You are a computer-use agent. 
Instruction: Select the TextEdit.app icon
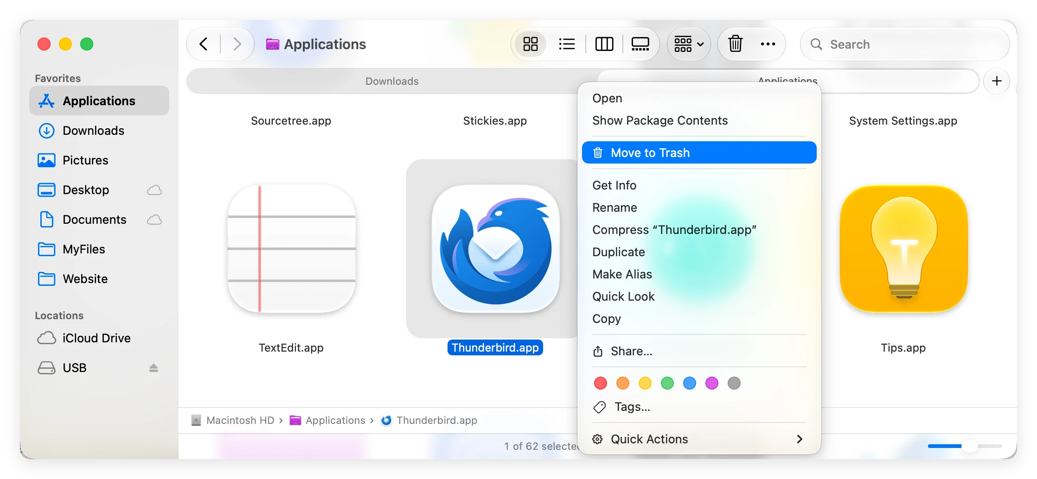[x=291, y=249]
